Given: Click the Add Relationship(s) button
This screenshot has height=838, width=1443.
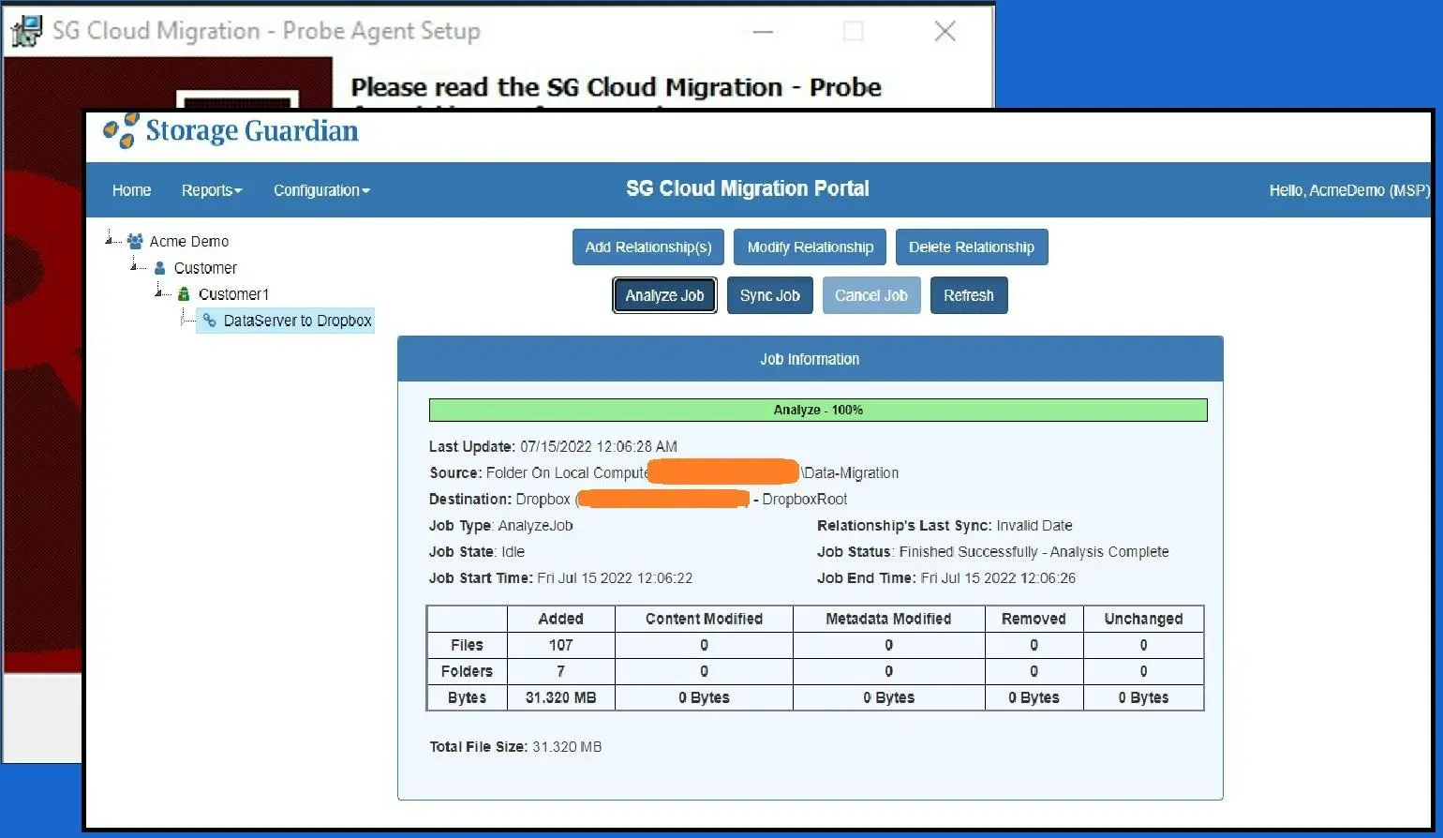Looking at the screenshot, I should tap(647, 247).
